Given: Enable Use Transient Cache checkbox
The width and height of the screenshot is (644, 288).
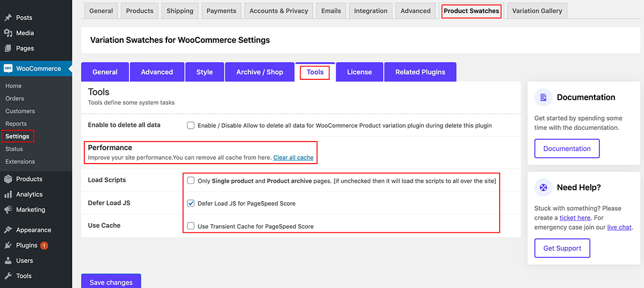Looking at the screenshot, I should 191,226.
